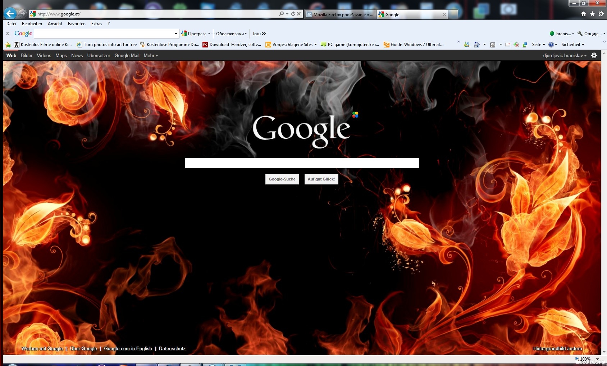Screen dimensions: 607x366
Task: Click the green status dot beside branis...
Action: click(x=552, y=33)
